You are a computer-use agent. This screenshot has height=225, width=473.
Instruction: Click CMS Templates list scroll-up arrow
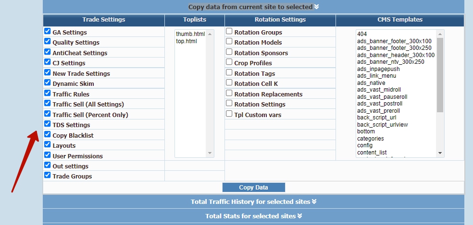(x=440, y=34)
